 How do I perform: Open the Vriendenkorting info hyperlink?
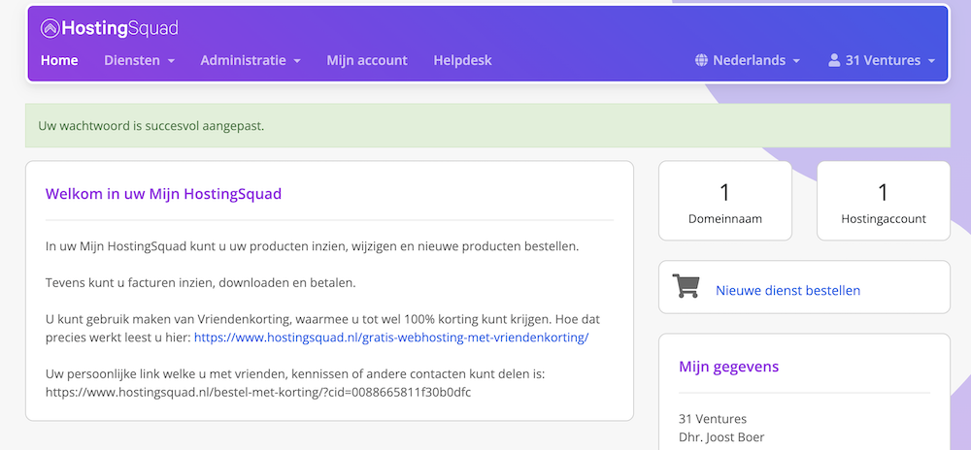coord(391,337)
